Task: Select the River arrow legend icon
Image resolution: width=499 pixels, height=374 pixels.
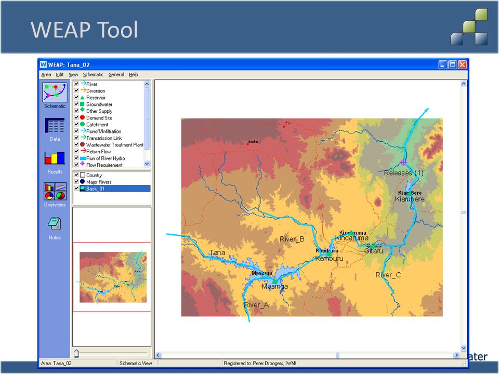Action: (83, 84)
